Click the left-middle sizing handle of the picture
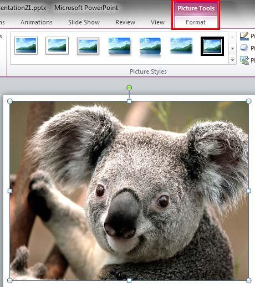Viewport: 255px width, 287px height. pos(9,191)
